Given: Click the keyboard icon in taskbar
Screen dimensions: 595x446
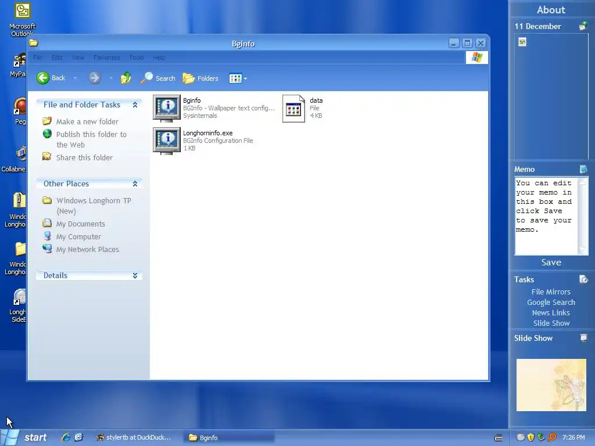Looking at the screenshot, I should click(499, 438).
